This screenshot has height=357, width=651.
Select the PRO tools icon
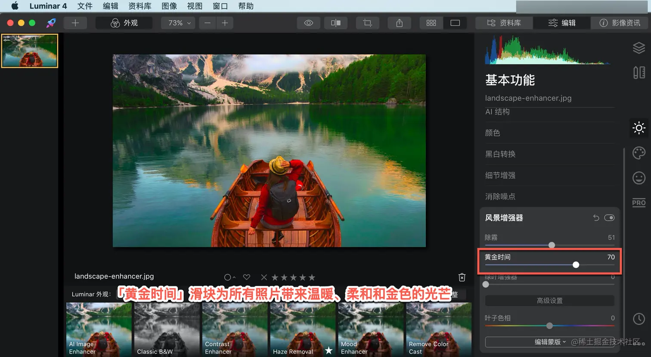tap(639, 203)
